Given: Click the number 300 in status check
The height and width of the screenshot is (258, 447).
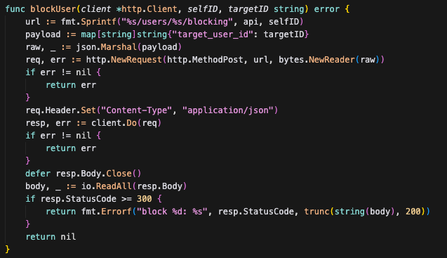Looking at the screenshot, I should click(145, 199).
